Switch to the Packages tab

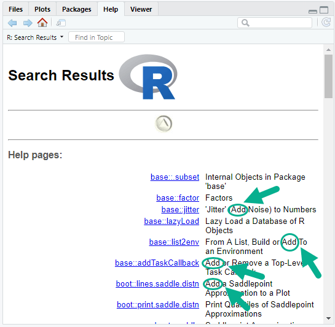[x=76, y=9]
